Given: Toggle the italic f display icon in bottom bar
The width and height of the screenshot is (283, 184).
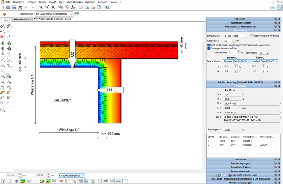Looking at the screenshot, I should coord(10,181).
